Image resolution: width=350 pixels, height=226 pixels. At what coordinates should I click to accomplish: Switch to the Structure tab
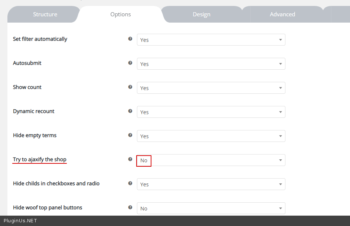coord(45,14)
